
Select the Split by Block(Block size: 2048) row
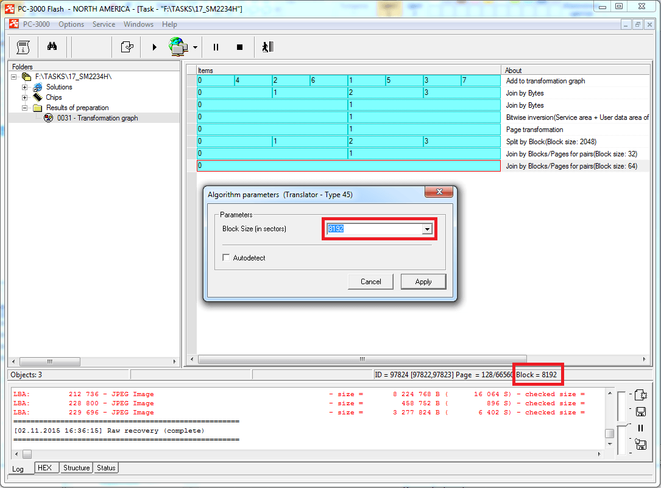418,142
